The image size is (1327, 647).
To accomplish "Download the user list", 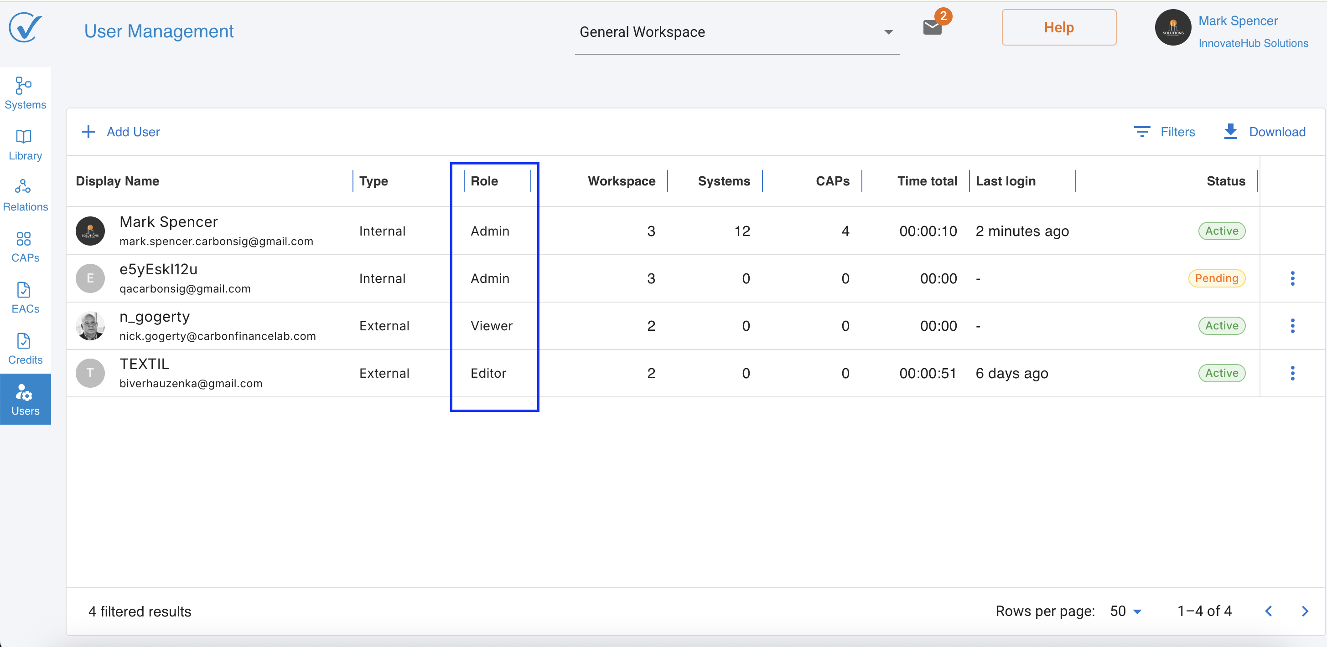I will coord(1264,132).
